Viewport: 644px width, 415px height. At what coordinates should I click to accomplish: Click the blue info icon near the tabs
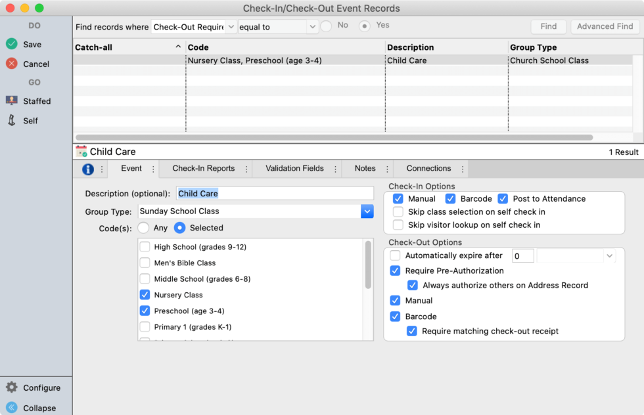87,168
